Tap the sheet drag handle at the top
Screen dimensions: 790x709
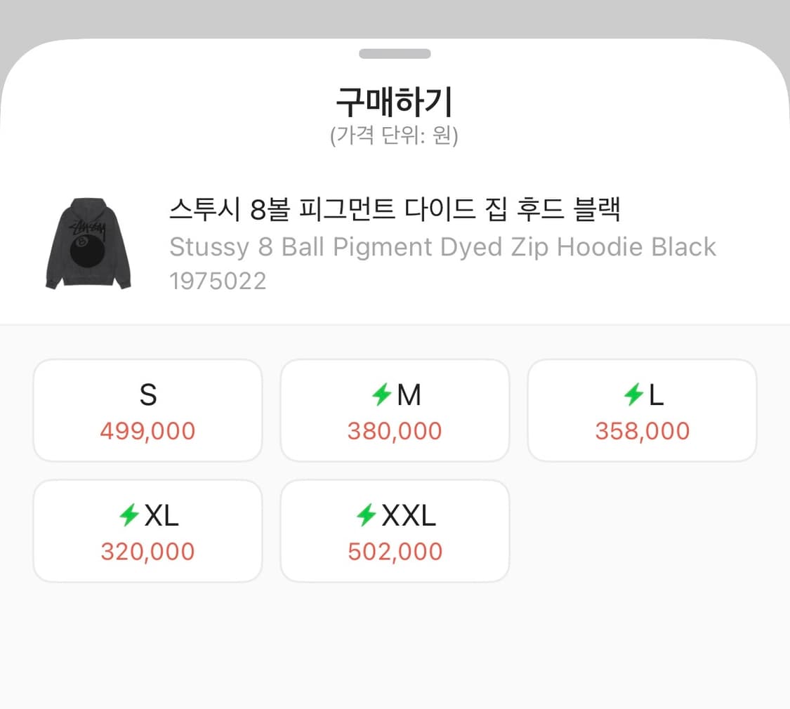[395, 53]
